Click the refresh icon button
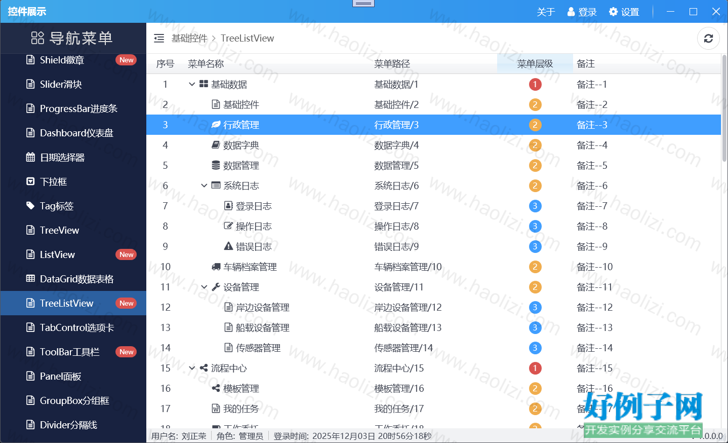 [708, 38]
